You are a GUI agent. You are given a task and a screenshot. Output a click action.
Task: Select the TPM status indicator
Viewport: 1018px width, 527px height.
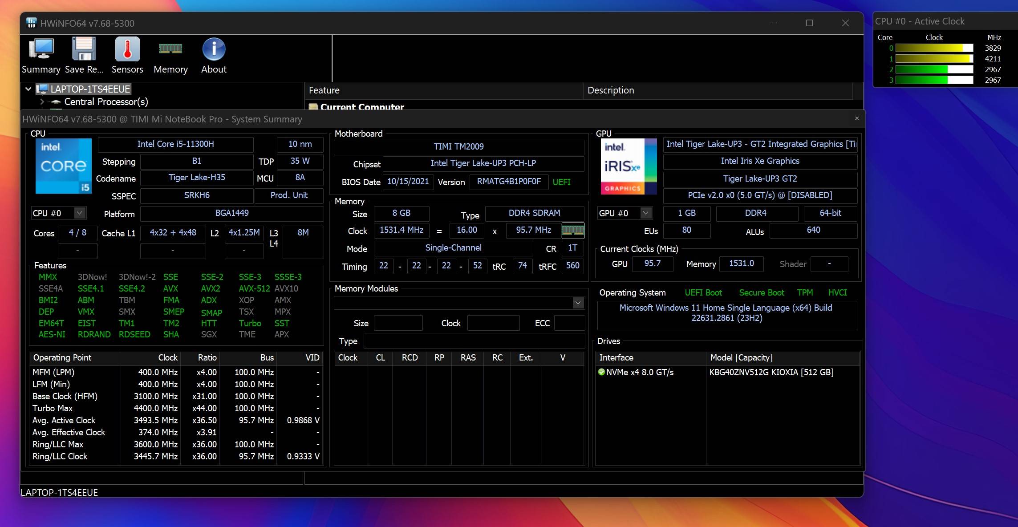(x=805, y=292)
